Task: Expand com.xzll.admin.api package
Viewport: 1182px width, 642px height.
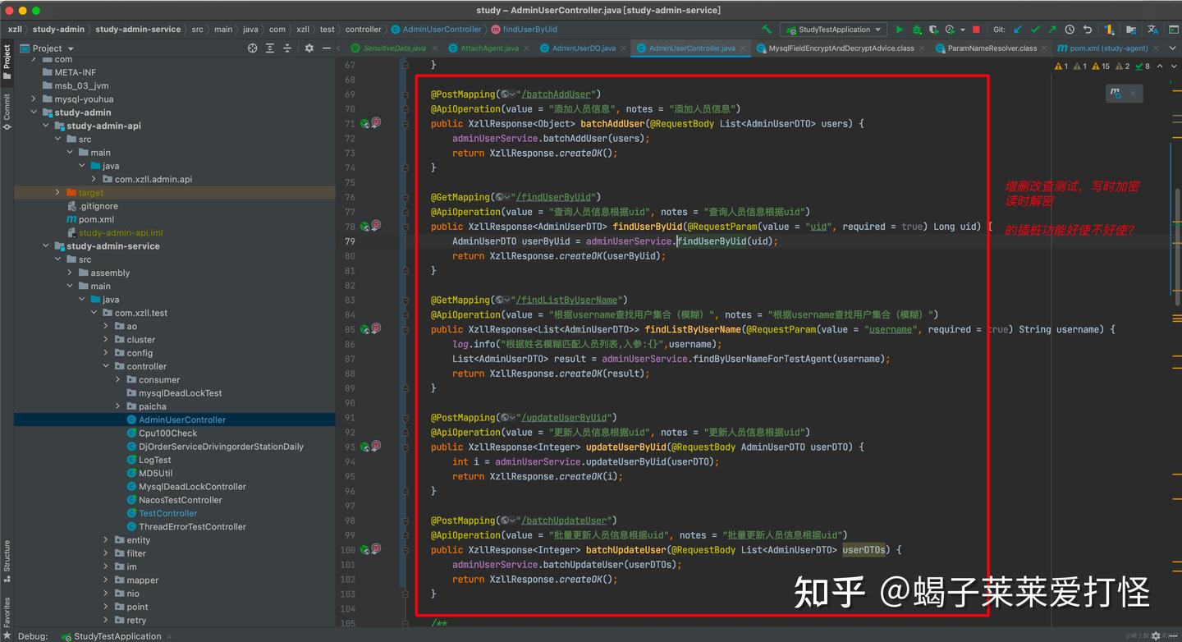Action: 94,179
